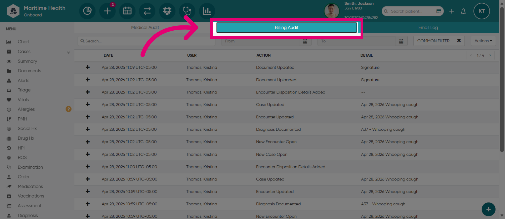Open Order in the side menu
The height and width of the screenshot is (219, 505).
tap(24, 177)
